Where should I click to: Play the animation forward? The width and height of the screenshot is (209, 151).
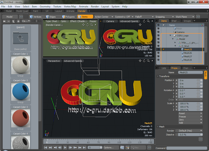tap(65, 147)
